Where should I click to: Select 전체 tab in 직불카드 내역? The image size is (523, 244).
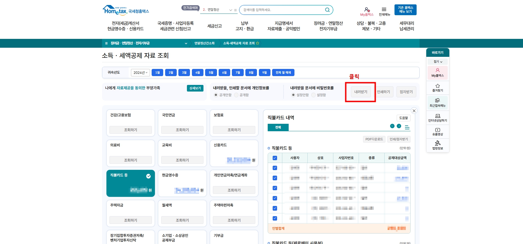(278, 127)
